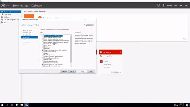This screenshot has height=107, width=190.
Task: Select Local Server in sidebar
Action: 7,15
